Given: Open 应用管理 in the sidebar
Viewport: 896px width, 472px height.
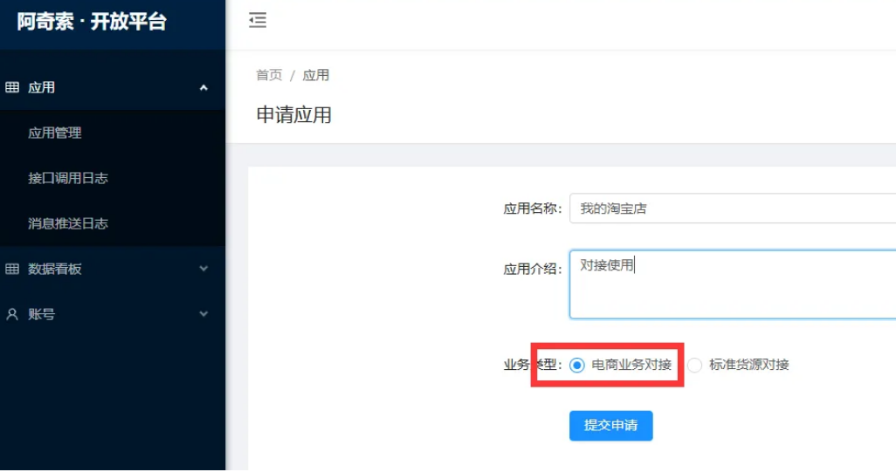Looking at the screenshot, I should (55, 133).
